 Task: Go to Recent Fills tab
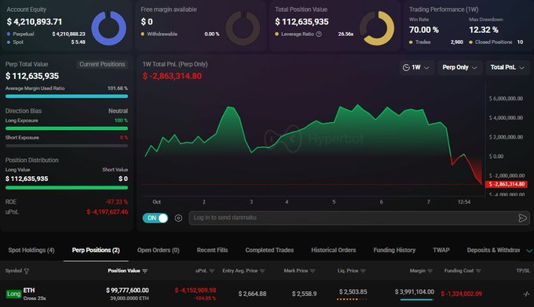tap(212, 251)
